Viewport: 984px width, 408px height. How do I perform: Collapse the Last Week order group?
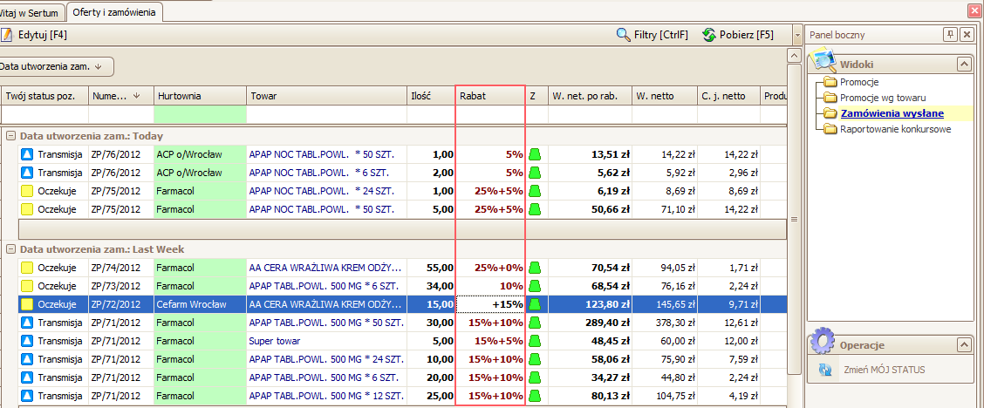pyautogui.click(x=10, y=249)
